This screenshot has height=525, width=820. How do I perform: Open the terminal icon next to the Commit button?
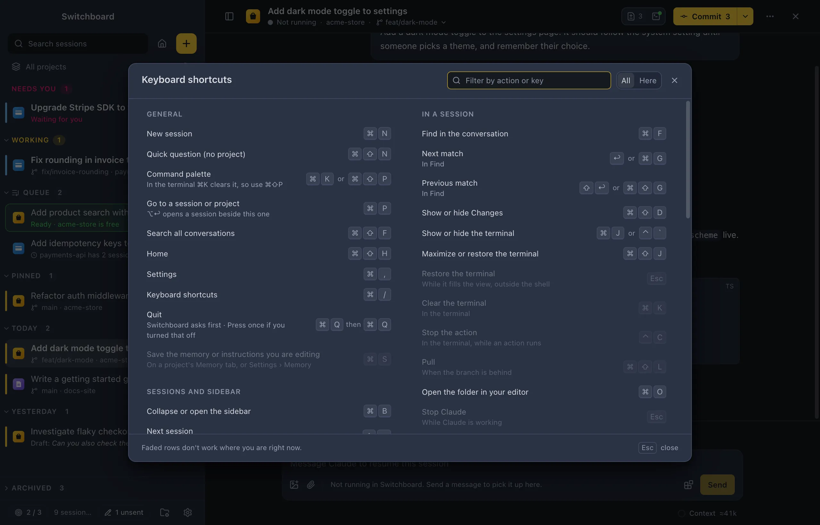(656, 16)
